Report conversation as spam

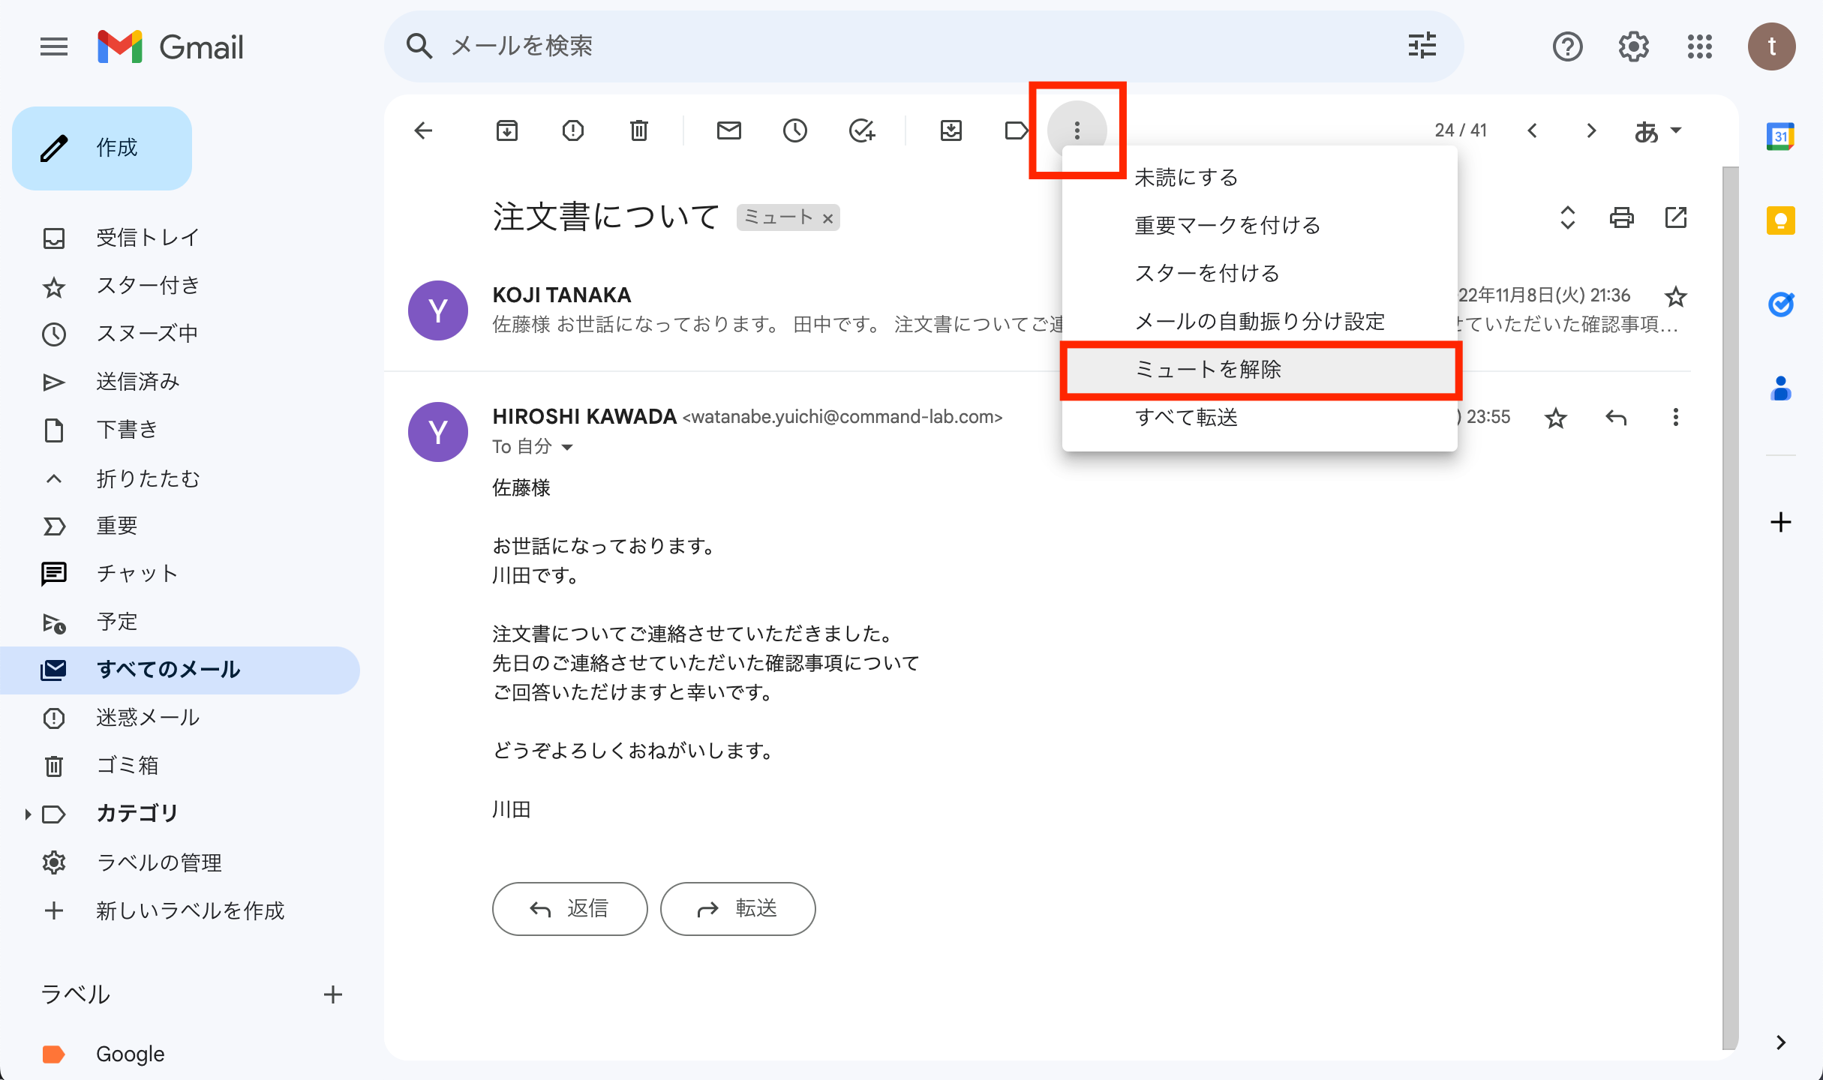pos(572,130)
